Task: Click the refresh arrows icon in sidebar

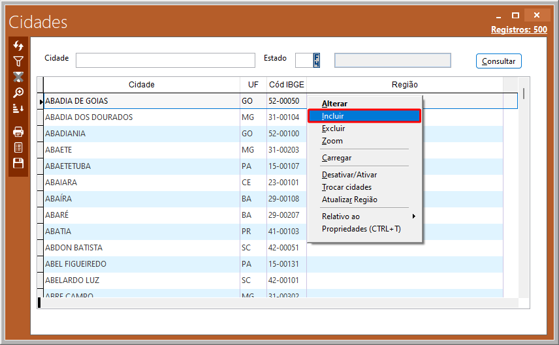Action: [x=18, y=46]
